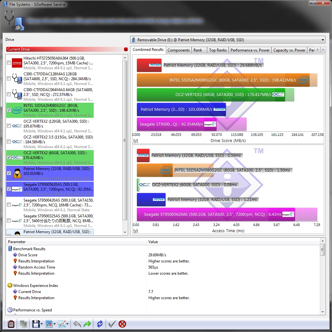The height and width of the screenshot is (332, 332).
Task: Uncheck the Patriot Memory 103.01MB/s checkbox
Action: 9,173
